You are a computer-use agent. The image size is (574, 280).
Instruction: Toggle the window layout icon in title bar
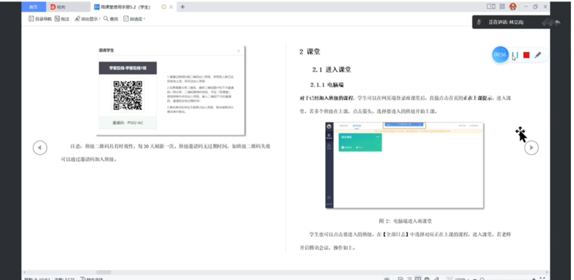pos(491,7)
